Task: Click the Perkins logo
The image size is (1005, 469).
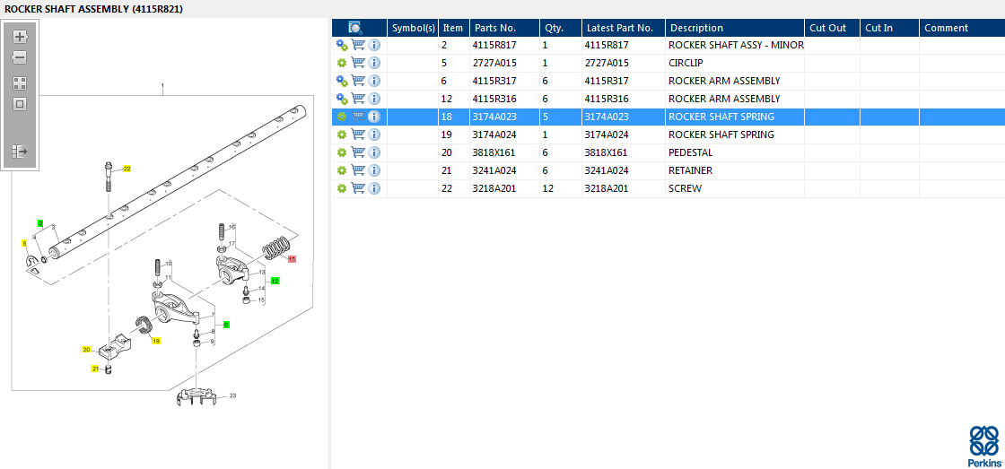Action: tap(983, 446)
